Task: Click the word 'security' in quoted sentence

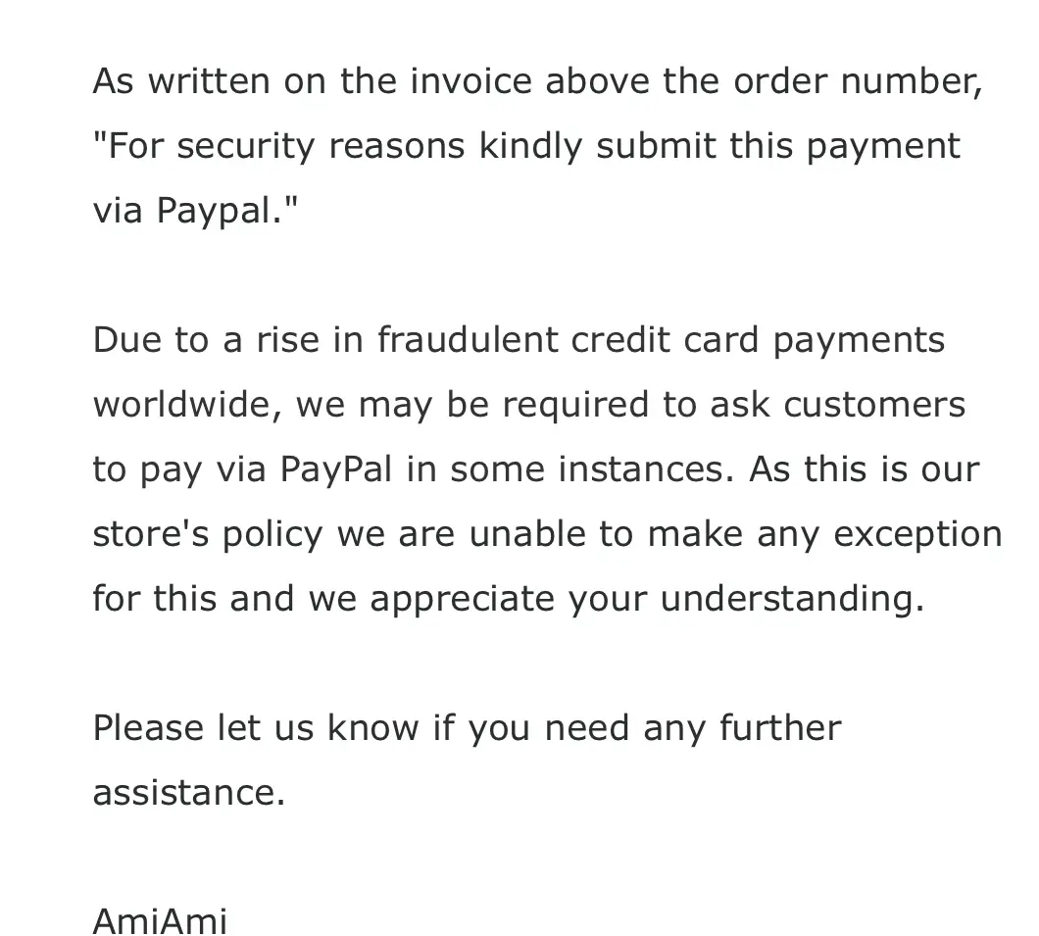Action: pos(245,146)
